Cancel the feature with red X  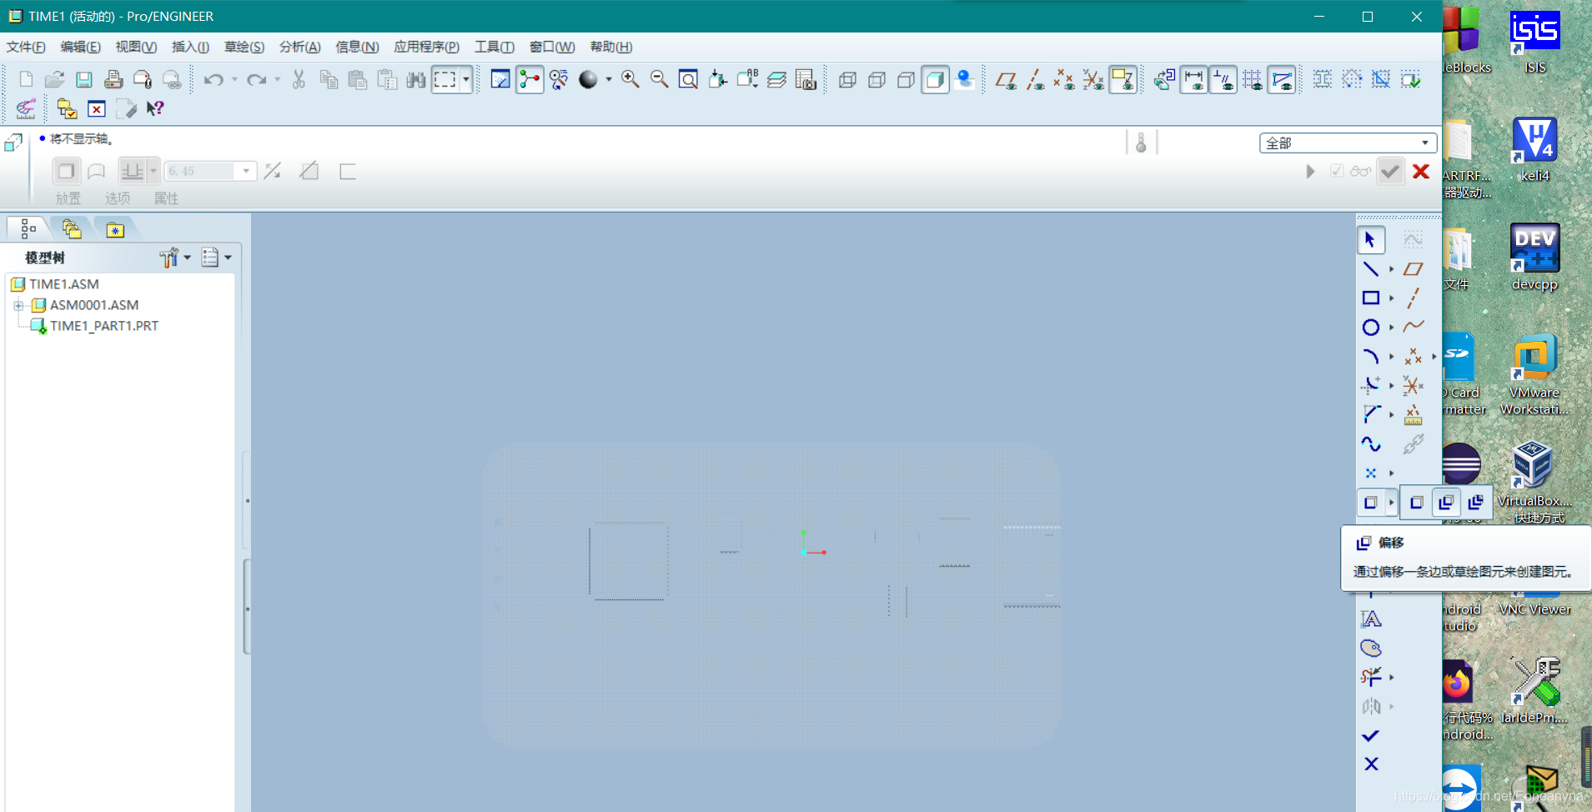coord(1421,171)
